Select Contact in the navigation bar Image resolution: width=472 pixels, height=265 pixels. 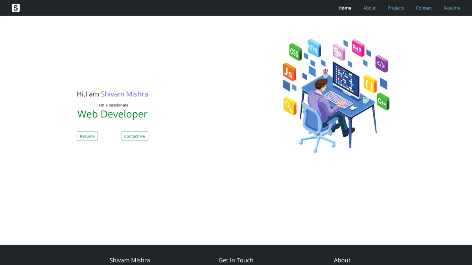pos(424,8)
